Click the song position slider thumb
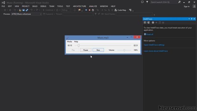This screenshot has width=197, height=111. pos(79,45)
